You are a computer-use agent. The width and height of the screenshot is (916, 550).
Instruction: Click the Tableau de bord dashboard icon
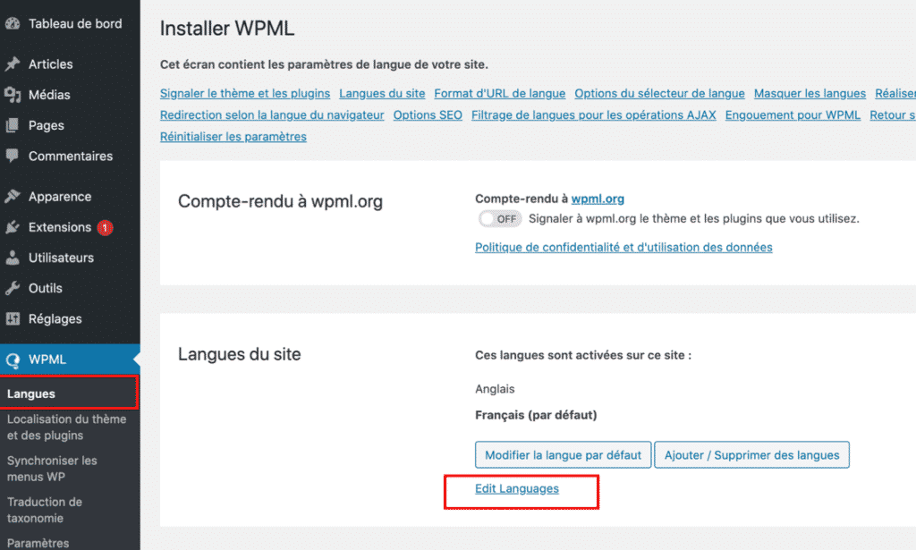(13, 23)
